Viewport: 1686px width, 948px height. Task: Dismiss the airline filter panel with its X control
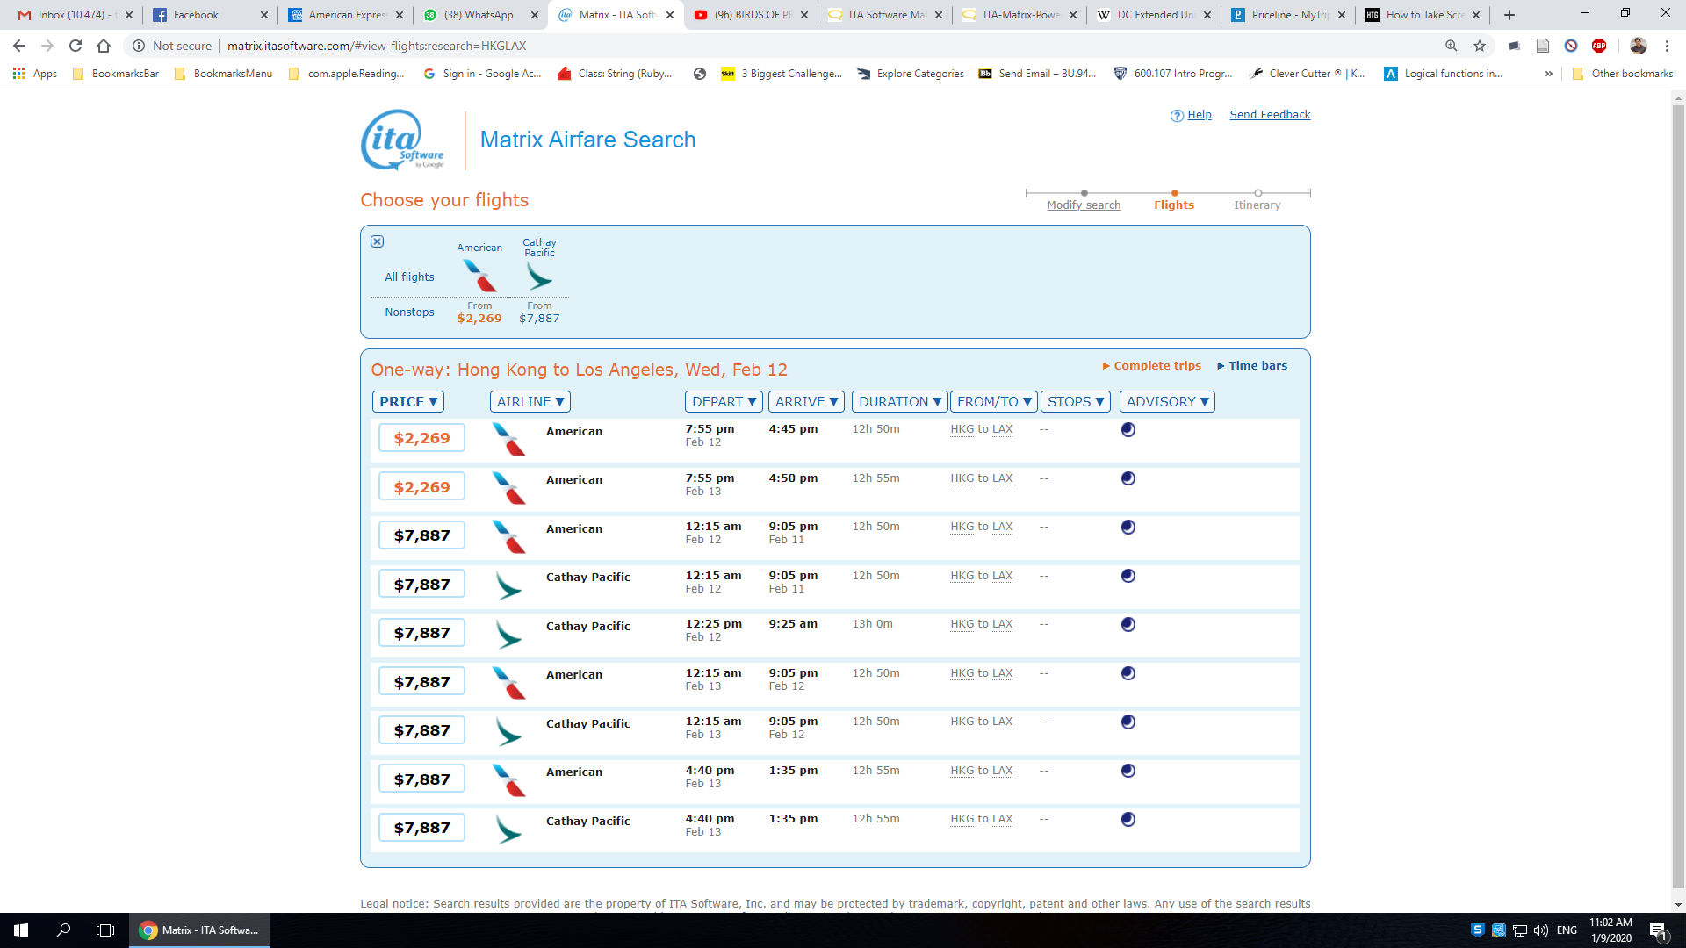377,241
